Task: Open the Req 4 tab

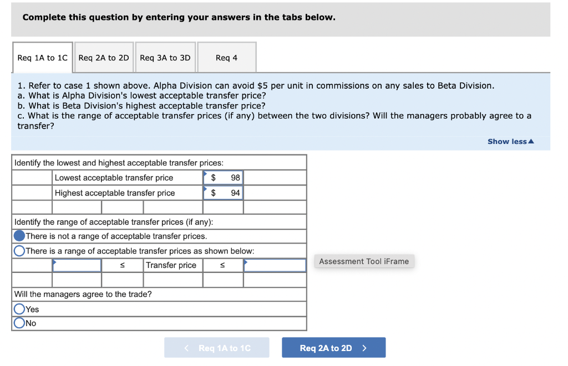Action: [226, 58]
